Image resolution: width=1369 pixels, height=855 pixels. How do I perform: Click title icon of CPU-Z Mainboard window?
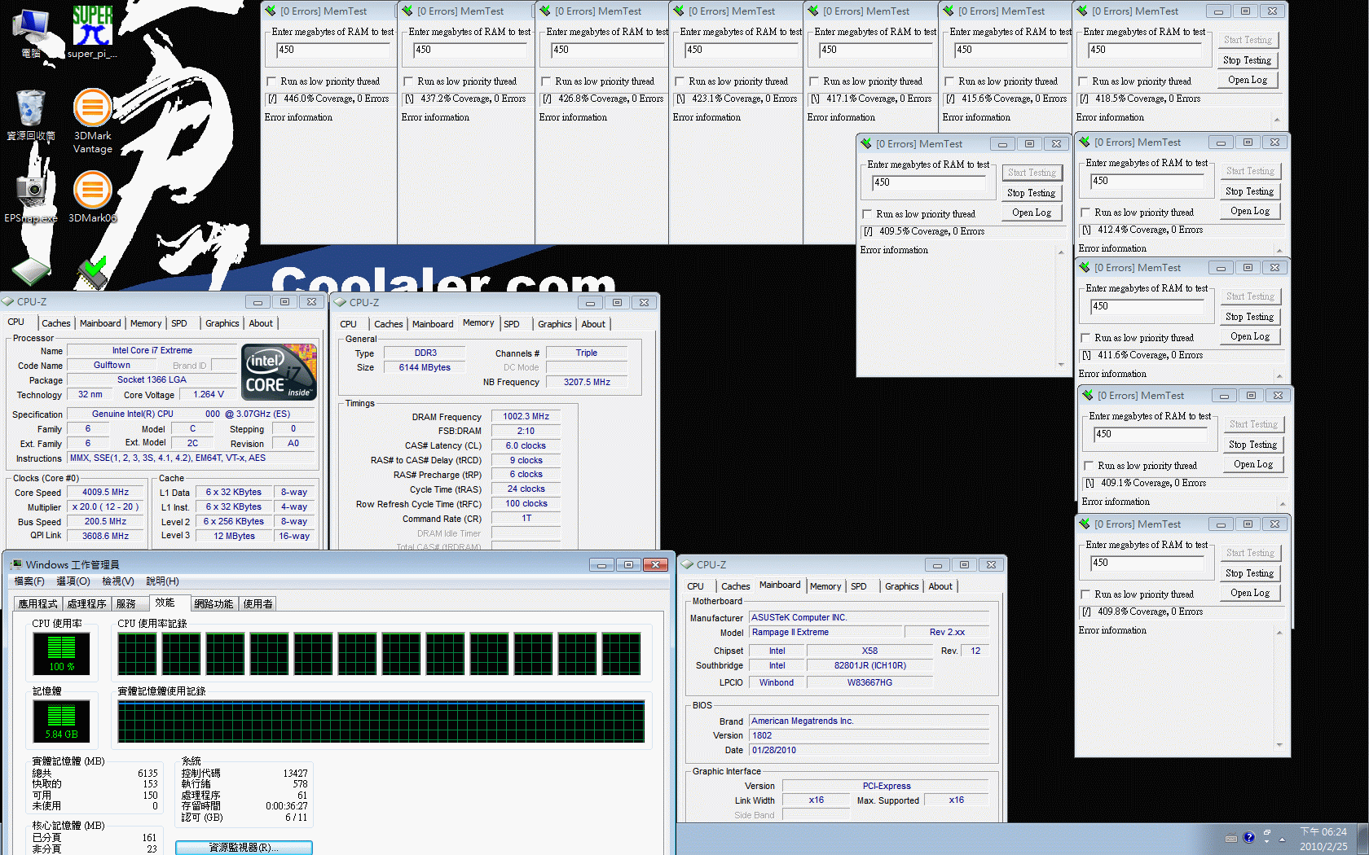[x=688, y=564]
